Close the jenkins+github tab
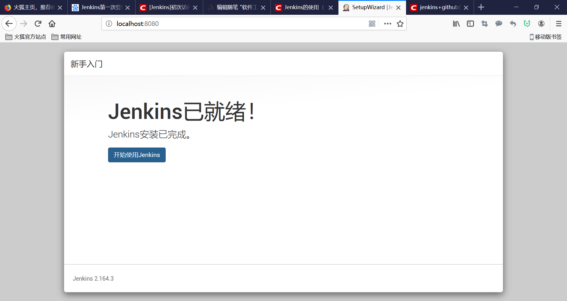Screen dimensions: 567x301 tap(466, 8)
